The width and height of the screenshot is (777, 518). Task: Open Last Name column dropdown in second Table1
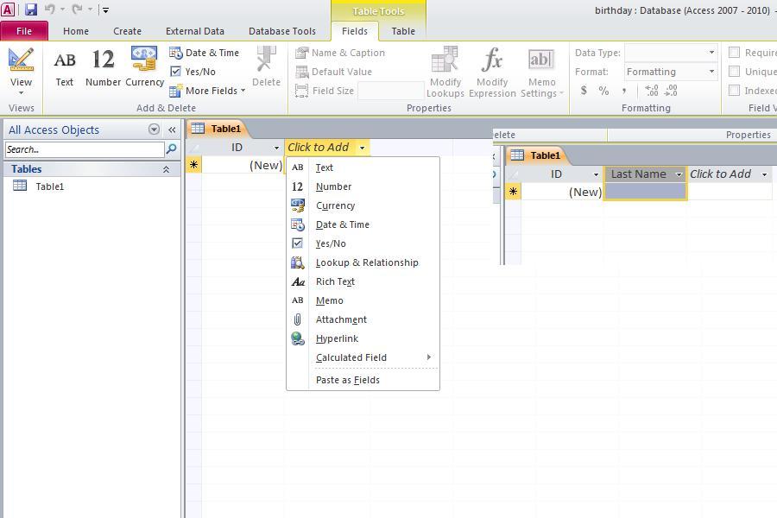679,174
